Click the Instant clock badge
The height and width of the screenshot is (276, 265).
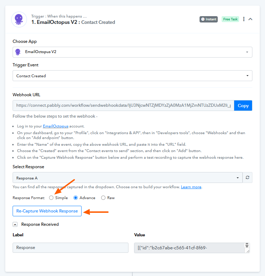209,19
